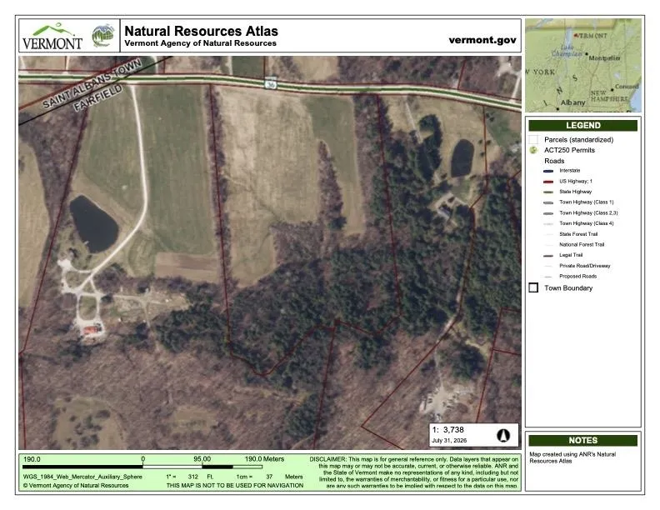This screenshot has height=510, width=660.
Task: Click the Town Boundary square symbol
Action: [x=533, y=287]
